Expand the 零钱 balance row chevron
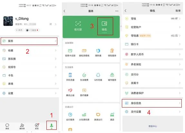Screen dimensions: 185x133 [180, 18]
